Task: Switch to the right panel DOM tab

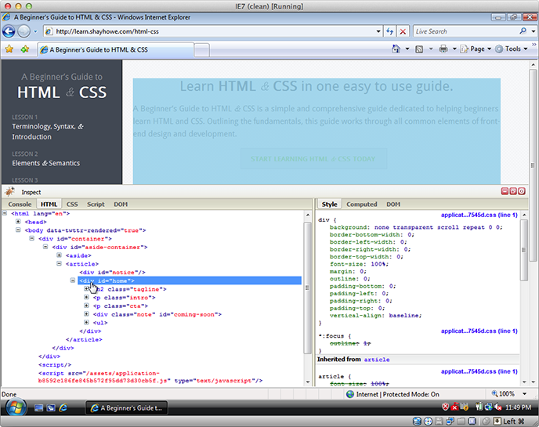Action: point(393,204)
